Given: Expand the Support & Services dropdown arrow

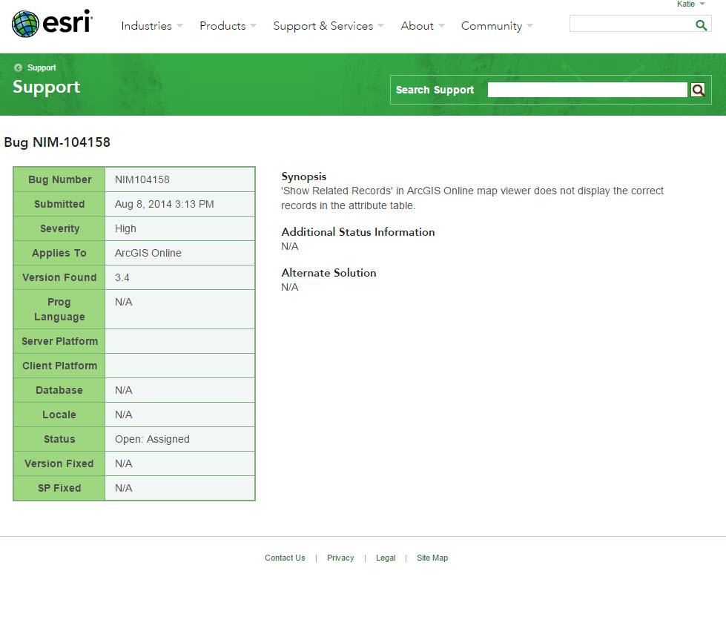Looking at the screenshot, I should [380, 26].
